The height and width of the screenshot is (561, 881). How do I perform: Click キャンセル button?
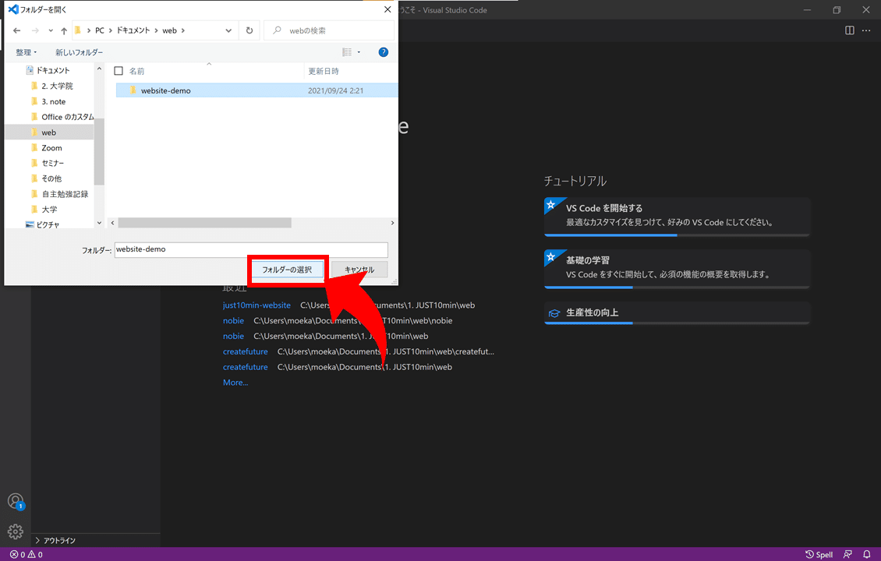359,270
